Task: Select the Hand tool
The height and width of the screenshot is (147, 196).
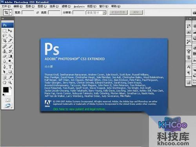Action: coord(5,82)
